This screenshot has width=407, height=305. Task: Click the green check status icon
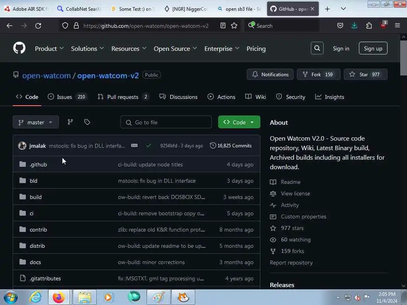click(x=149, y=145)
